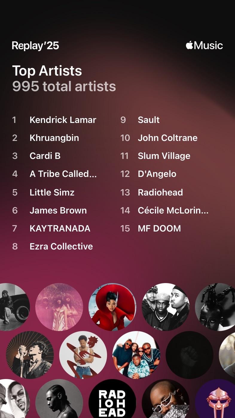Select KAYTRANADA list entry

click(60, 228)
